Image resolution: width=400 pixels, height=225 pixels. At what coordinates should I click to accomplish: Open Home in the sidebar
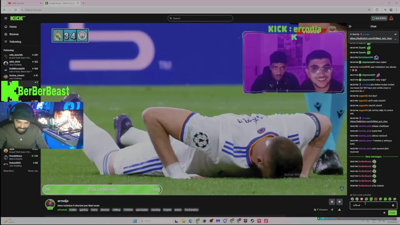(13, 27)
